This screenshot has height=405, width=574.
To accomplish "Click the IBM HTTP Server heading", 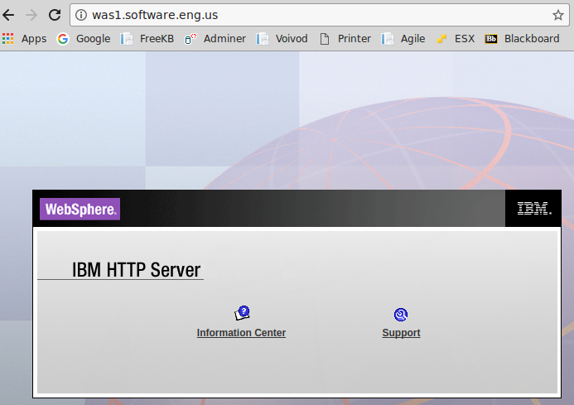I will pyautogui.click(x=136, y=270).
